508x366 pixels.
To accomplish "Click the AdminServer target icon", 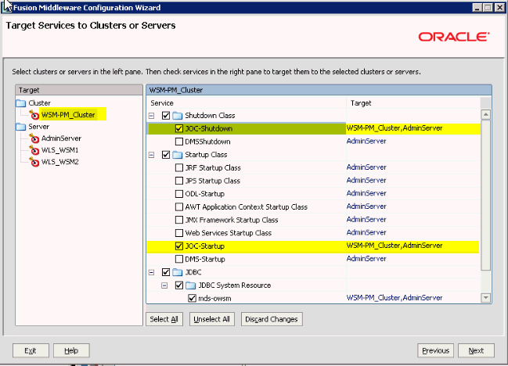I will [x=34, y=138].
